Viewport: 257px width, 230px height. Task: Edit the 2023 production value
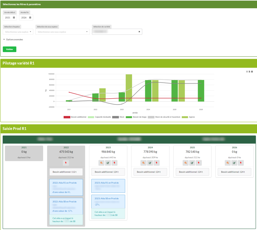pos(108,163)
